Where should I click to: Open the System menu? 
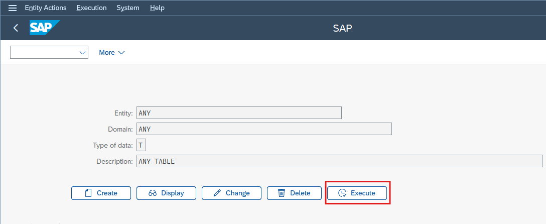(128, 8)
